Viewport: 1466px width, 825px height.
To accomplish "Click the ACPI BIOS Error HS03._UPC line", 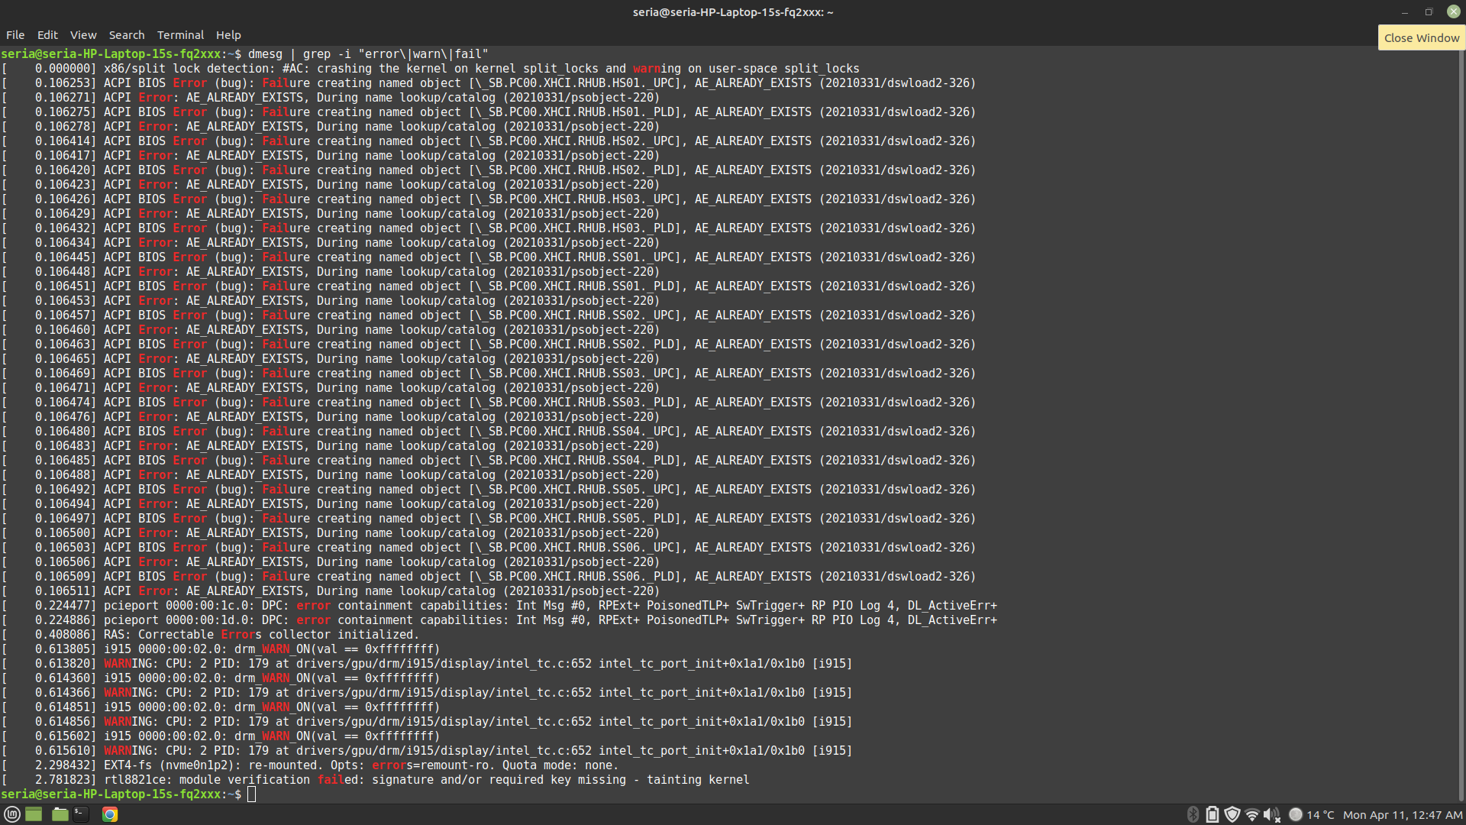I will coord(489,199).
